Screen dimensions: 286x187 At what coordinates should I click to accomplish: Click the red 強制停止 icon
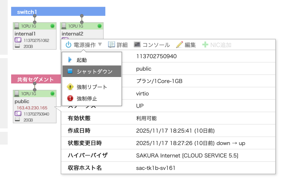70,99
